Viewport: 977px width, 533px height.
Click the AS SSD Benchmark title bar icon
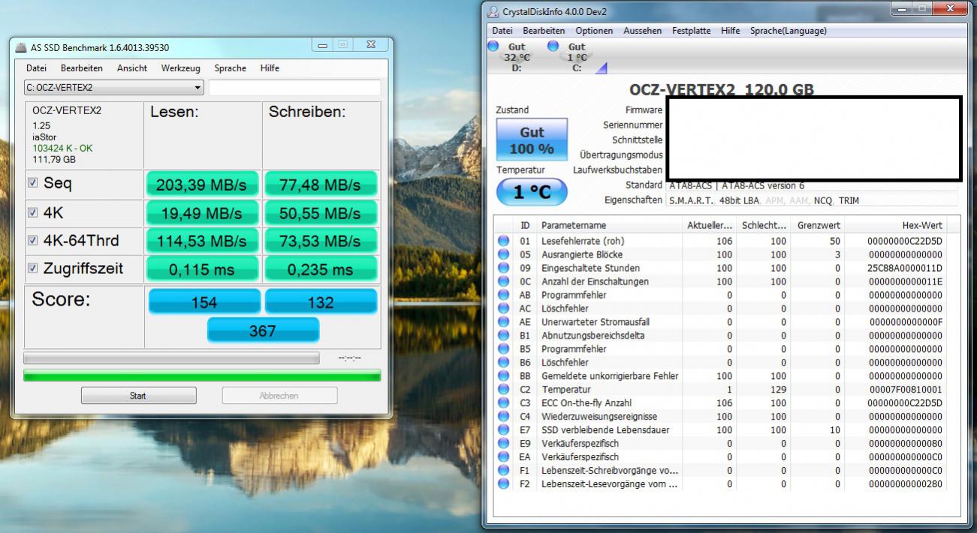click(23, 47)
